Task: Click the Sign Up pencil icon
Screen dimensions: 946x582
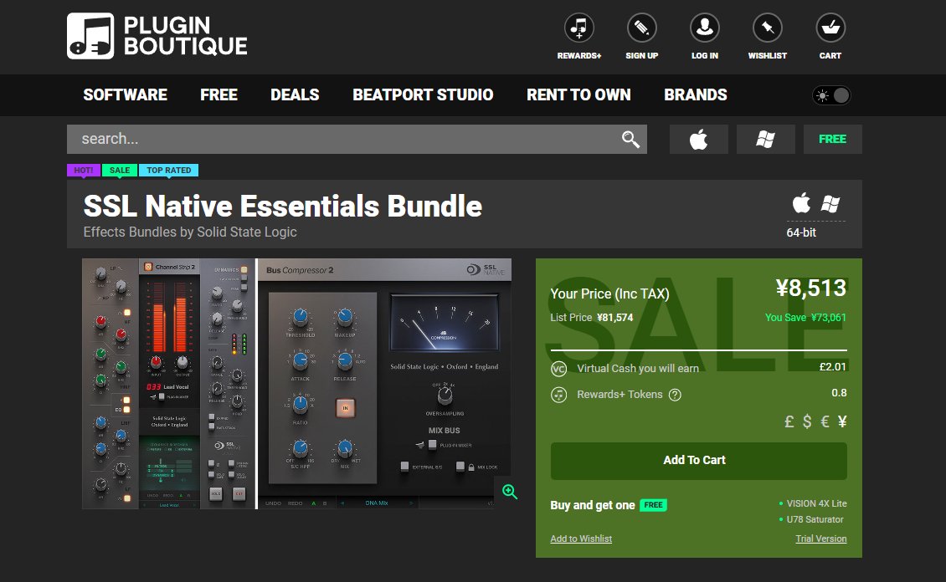Action: tap(641, 28)
